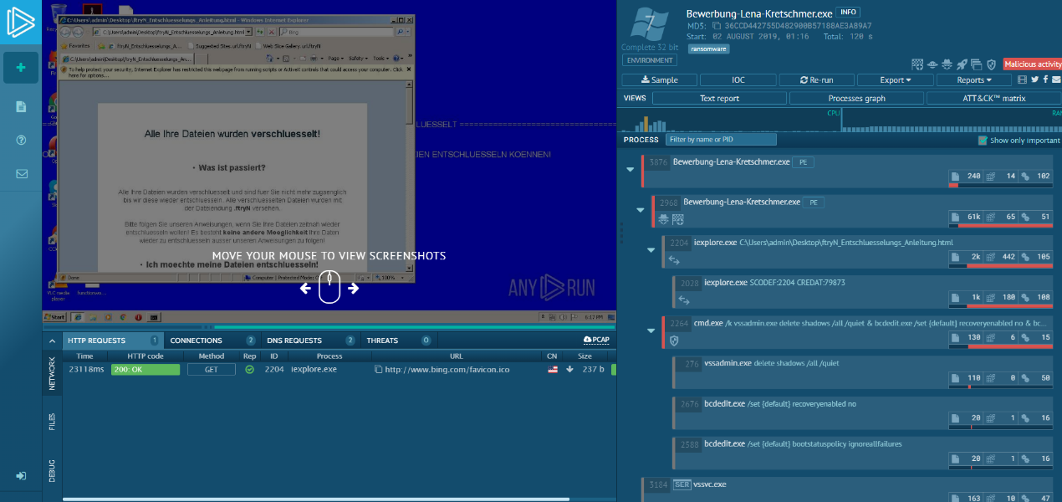Viewport: 1062px width, 502px height.
Task: Open the help question-mark icon in the sidebar
Action: click(x=21, y=140)
